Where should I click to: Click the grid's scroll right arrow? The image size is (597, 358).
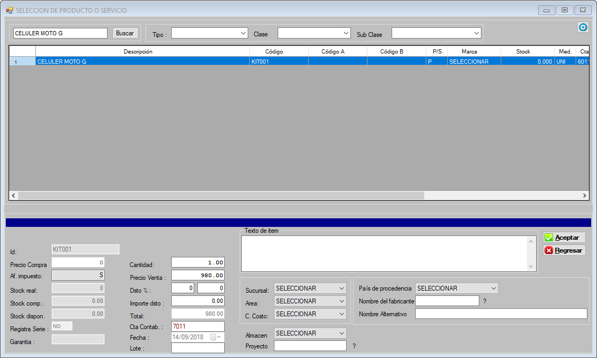coord(585,195)
